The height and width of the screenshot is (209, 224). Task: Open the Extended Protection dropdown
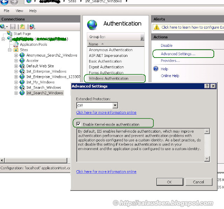point(115,105)
